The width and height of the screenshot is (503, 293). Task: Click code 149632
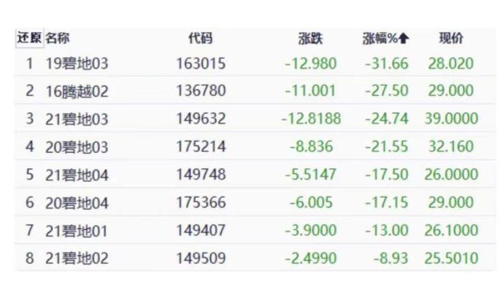[201, 119]
